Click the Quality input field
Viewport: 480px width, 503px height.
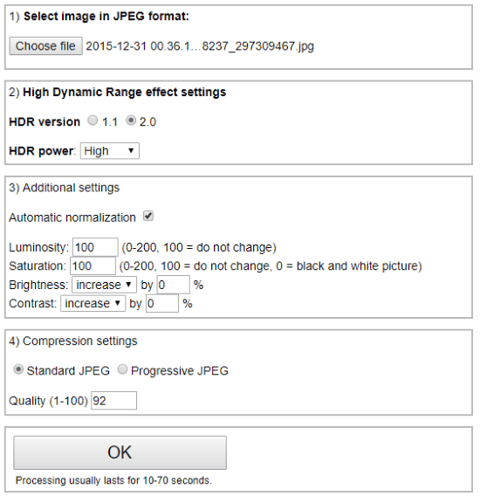click(x=113, y=401)
